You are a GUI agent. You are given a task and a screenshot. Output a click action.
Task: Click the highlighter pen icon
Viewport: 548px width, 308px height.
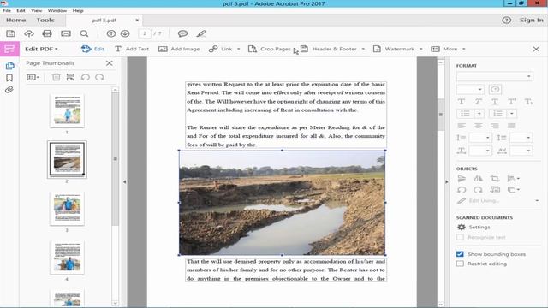(201, 33)
